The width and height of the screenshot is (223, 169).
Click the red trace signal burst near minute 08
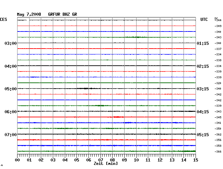coord(117,117)
